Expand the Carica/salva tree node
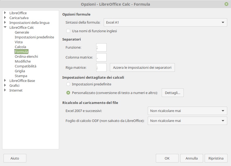The width and height of the screenshot is (231, 166). [x=5, y=18]
